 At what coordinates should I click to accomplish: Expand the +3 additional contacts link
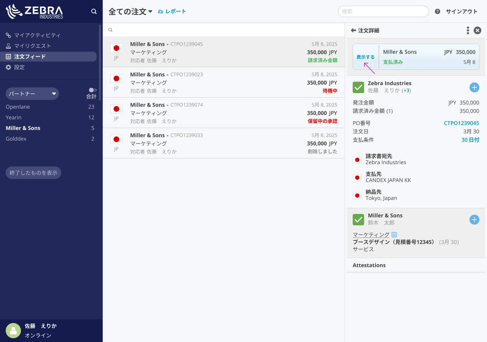(x=406, y=90)
